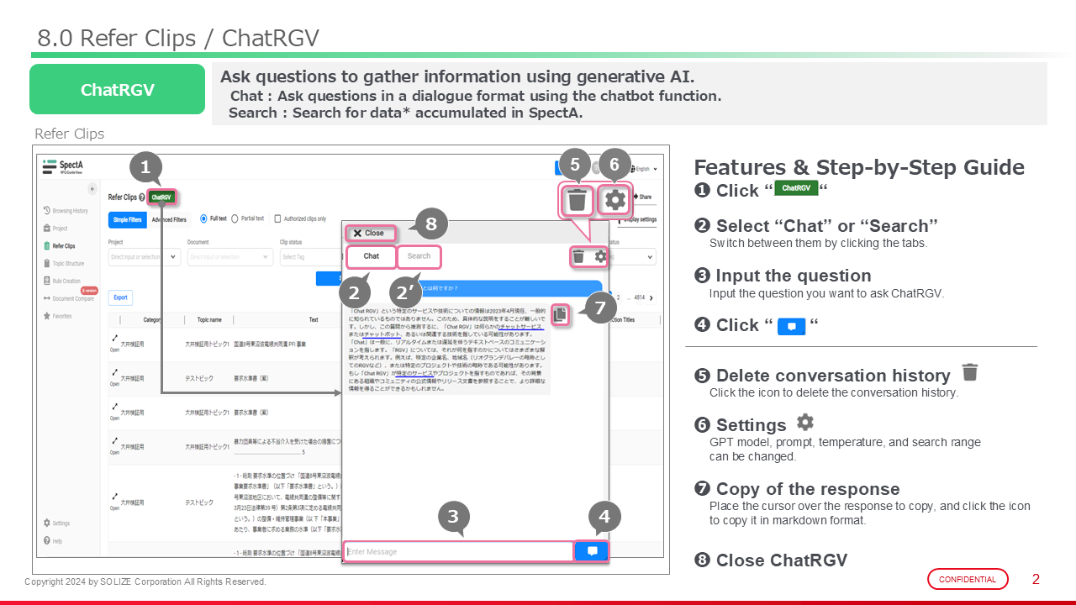Click the Export button
Viewport: 1076px width, 605px height.
coord(121,297)
